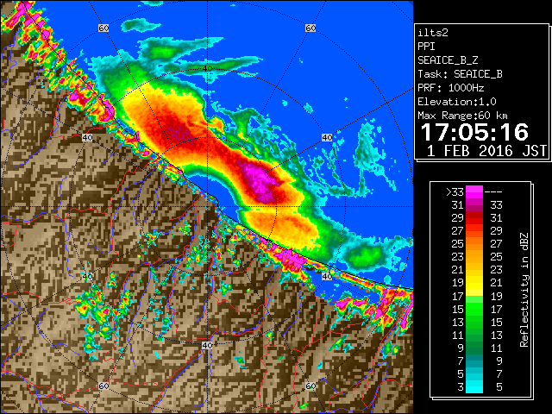The image size is (552, 414).
Task: Pick the yellow legend swatch next to 19
Action: 474,283
